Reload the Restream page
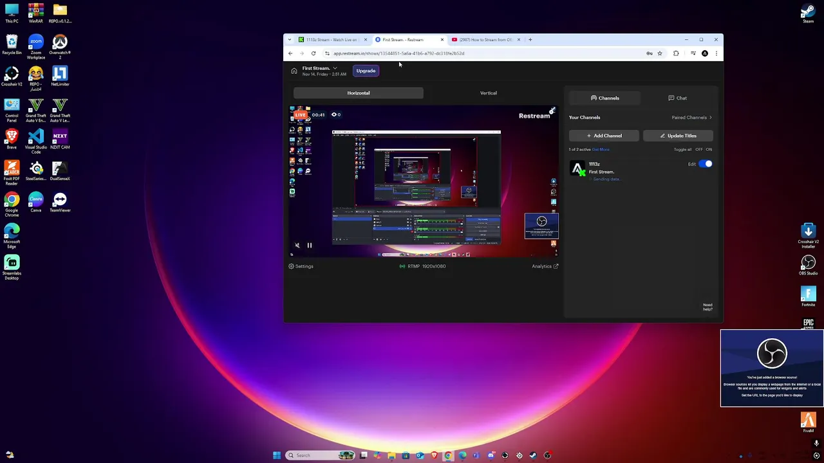 click(x=314, y=53)
